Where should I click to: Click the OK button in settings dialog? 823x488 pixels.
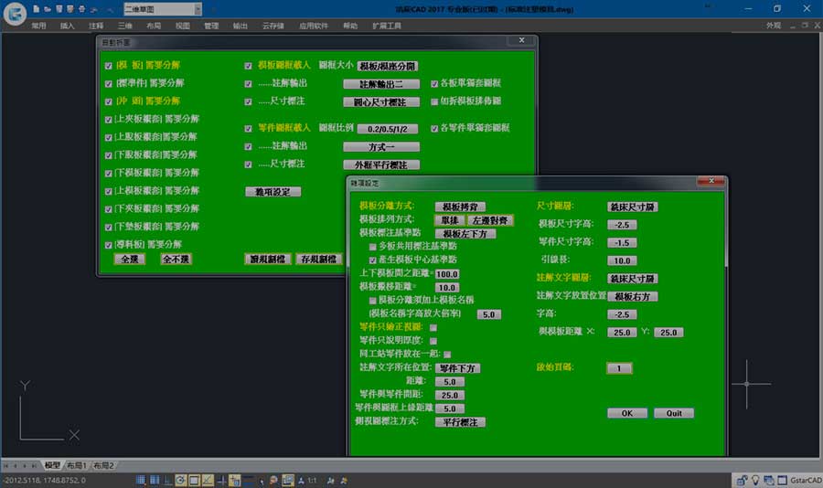click(x=627, y=413)
